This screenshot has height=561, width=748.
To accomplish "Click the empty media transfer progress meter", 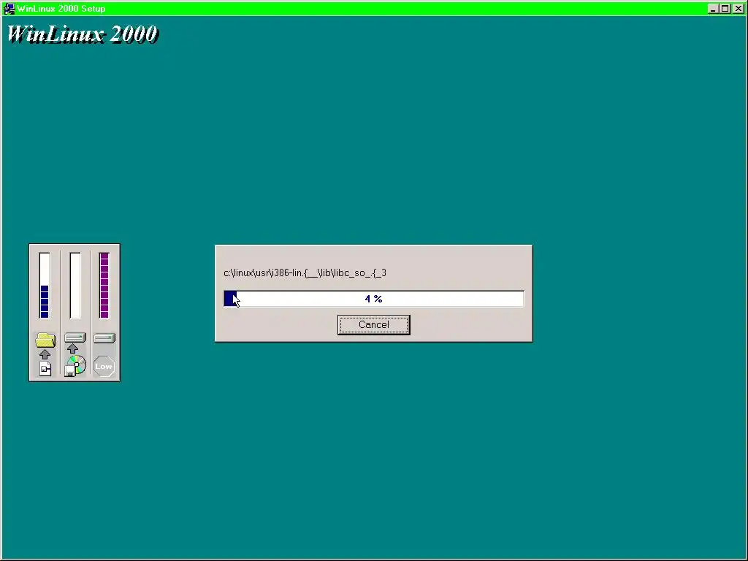I will (x=75, y=286).
